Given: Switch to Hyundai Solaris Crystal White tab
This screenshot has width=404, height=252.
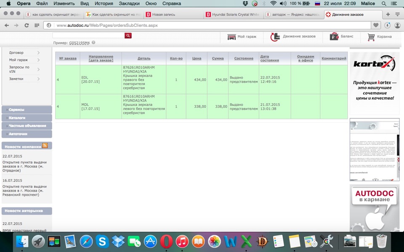Looking at the screenshot, I should point(233,14).
